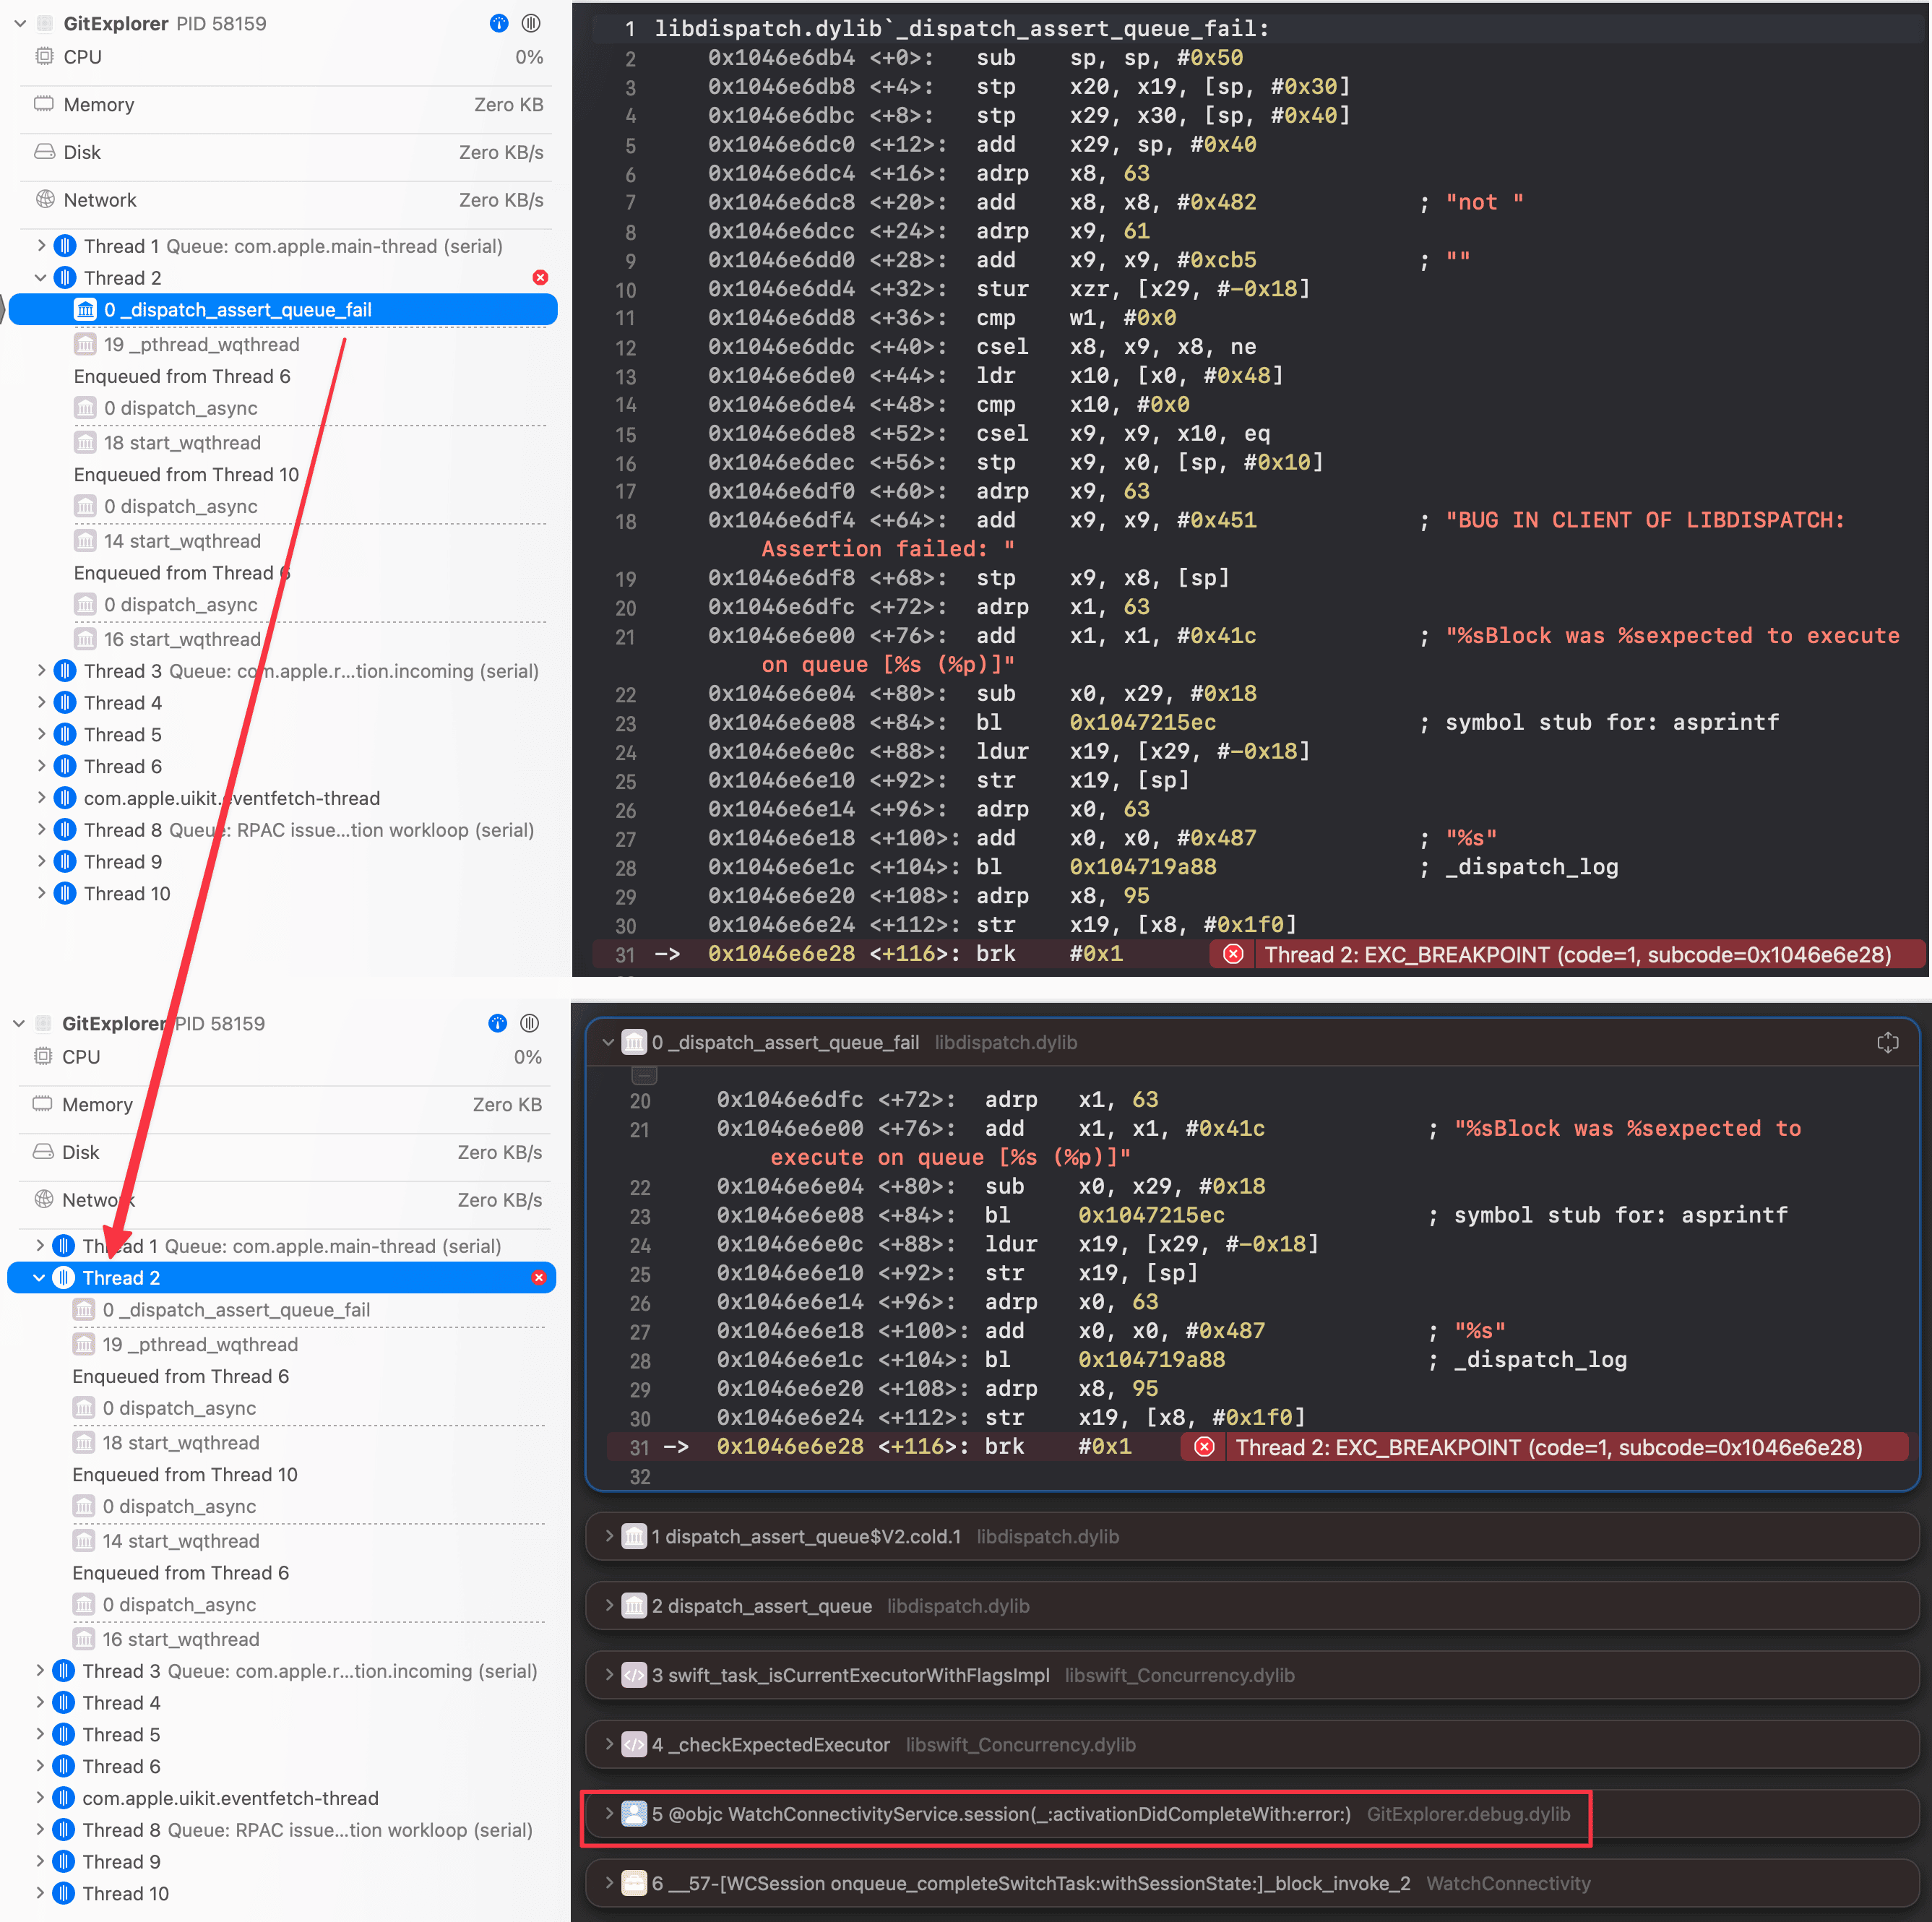
Task: Expand upper Thread 1 com.apple.main-thread
Action: pos(41,246)
